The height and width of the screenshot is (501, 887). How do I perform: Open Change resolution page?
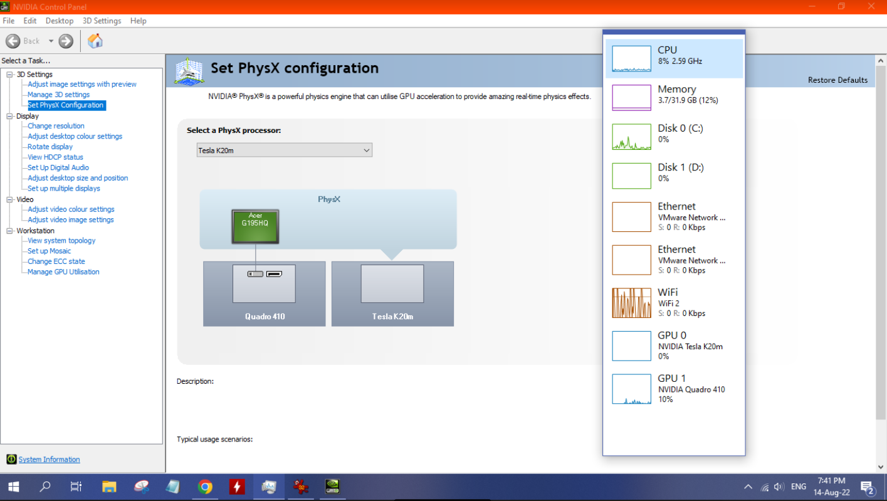56,126
